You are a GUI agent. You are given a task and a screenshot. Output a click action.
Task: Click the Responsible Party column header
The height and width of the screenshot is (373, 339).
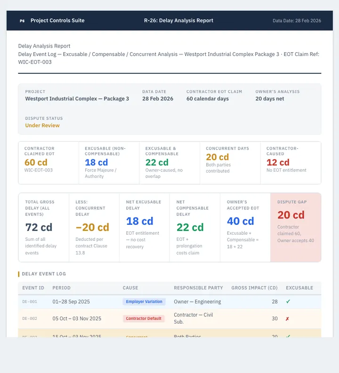click(198, 288)
